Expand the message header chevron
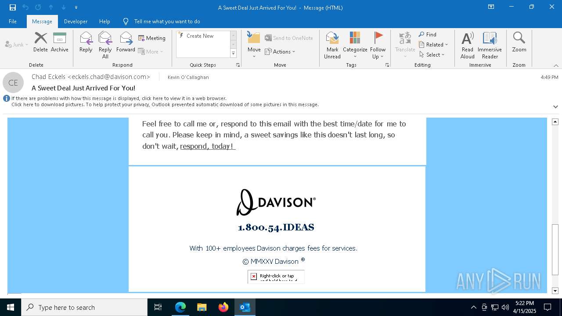This screenshot has width=562, height=316. pos(555,107)
